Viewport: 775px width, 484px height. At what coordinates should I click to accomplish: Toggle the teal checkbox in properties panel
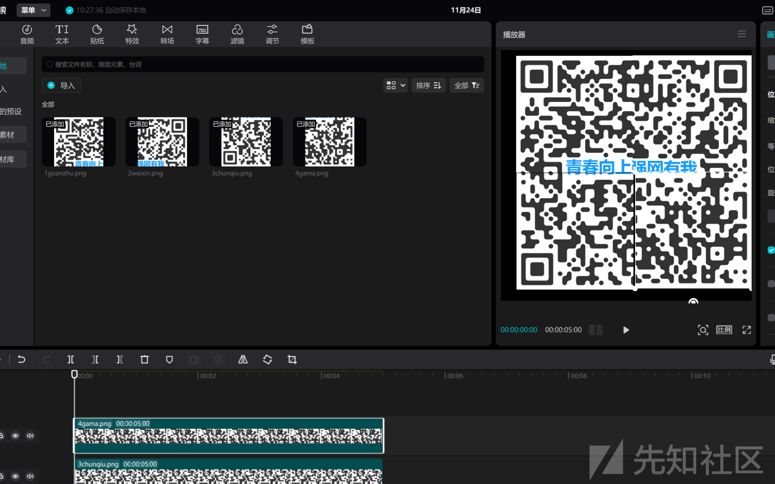[771, 250]
